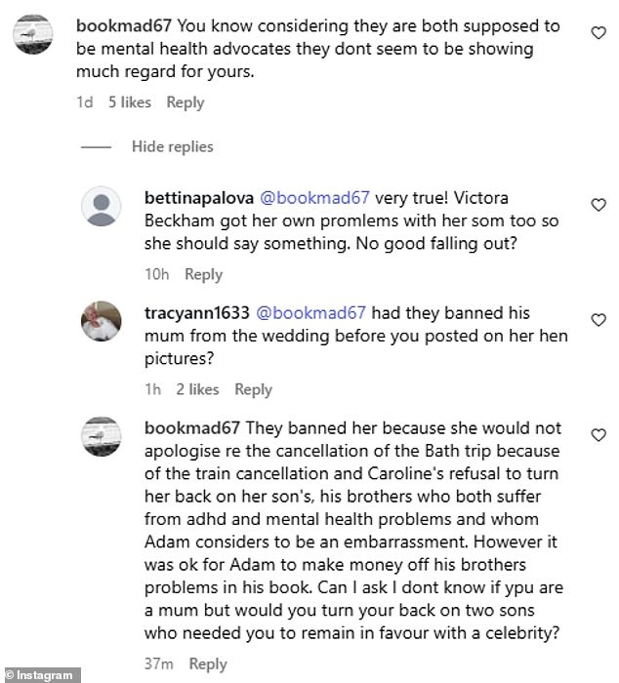Reply to bookmad67's top comment

185,102
